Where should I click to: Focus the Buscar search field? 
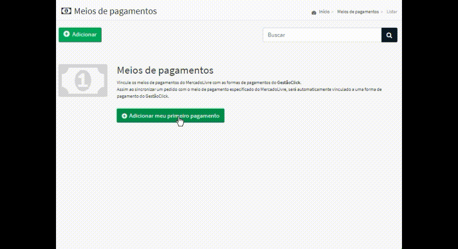322,35
